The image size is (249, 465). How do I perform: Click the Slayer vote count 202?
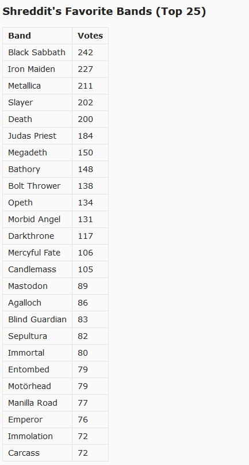coord(85,102)
